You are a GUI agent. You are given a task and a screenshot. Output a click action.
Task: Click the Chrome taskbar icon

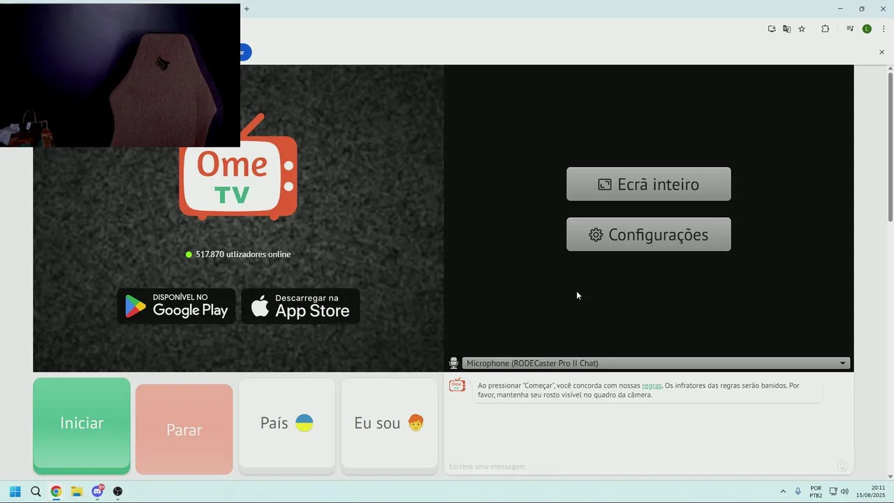pyautogui.click(x=56, y=491)
